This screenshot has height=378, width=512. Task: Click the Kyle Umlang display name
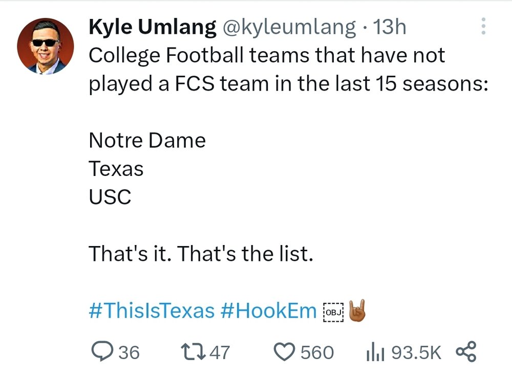[x=153, y=28]
